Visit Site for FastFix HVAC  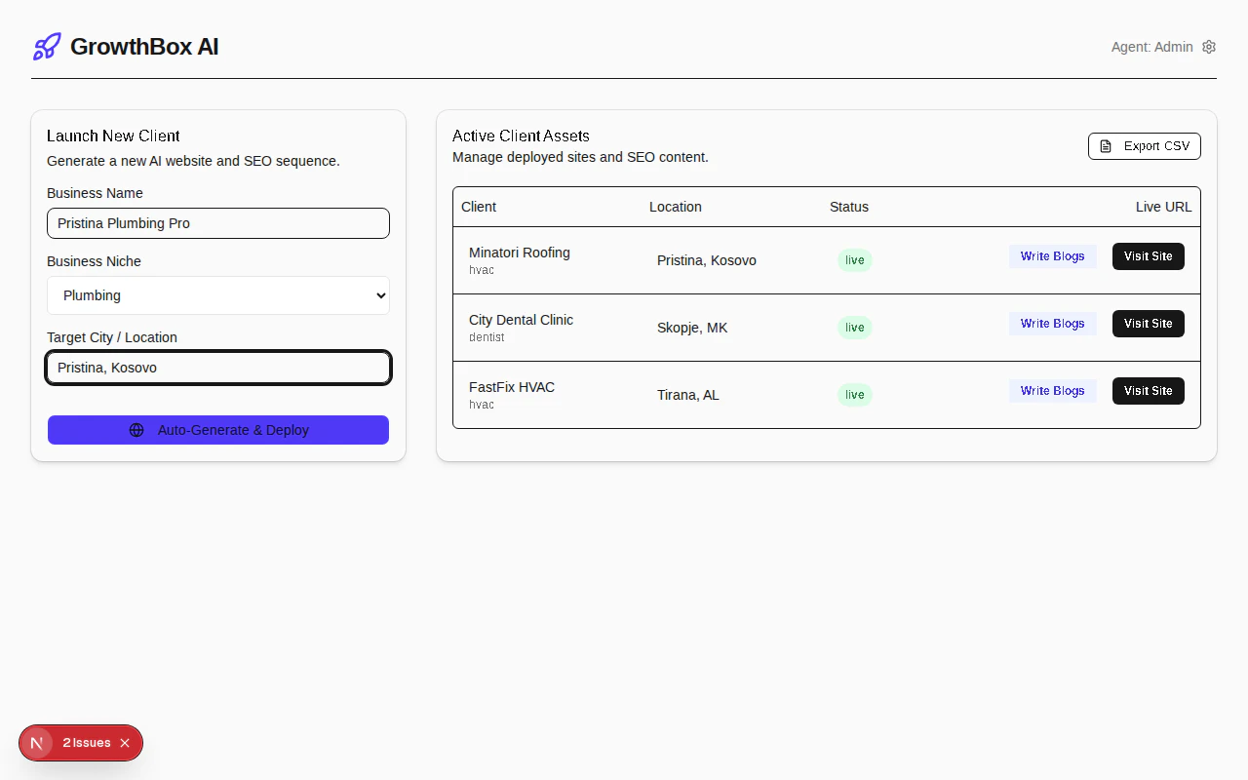[1149, 391]
